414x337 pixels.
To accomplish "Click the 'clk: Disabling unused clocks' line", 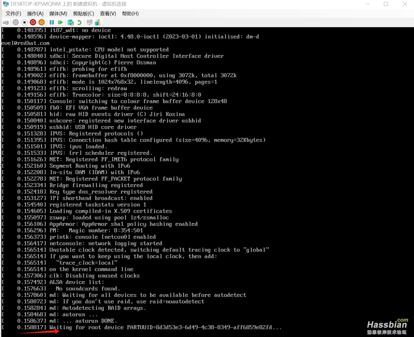I will point(71,276).
